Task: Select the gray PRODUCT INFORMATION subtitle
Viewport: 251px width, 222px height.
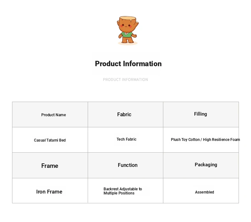Action: point(125,79)
